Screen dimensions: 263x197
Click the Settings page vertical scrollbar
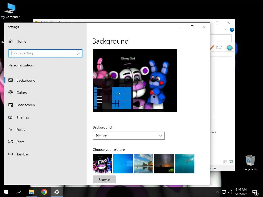click(x=209, y=86)
